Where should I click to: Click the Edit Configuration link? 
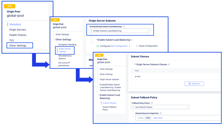(119, 46)
